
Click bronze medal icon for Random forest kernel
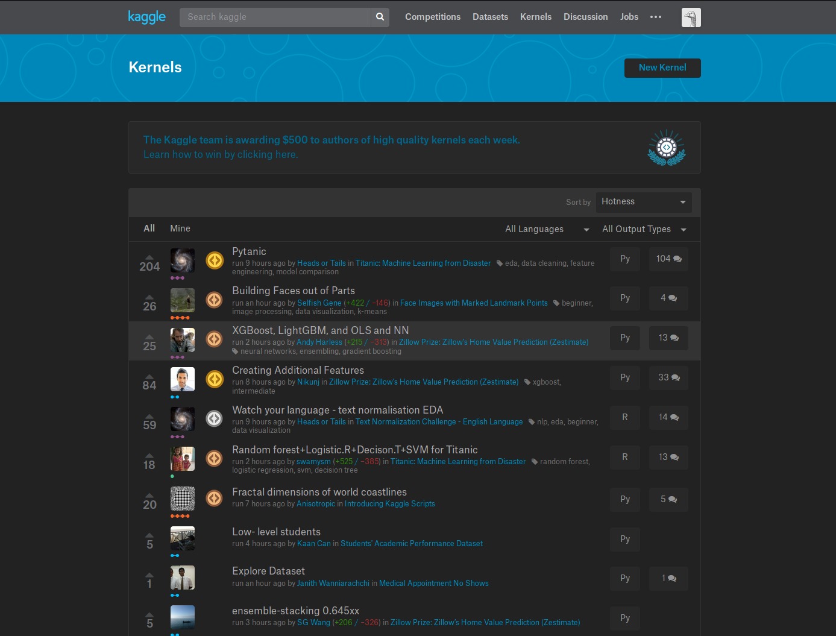[215, 458]
